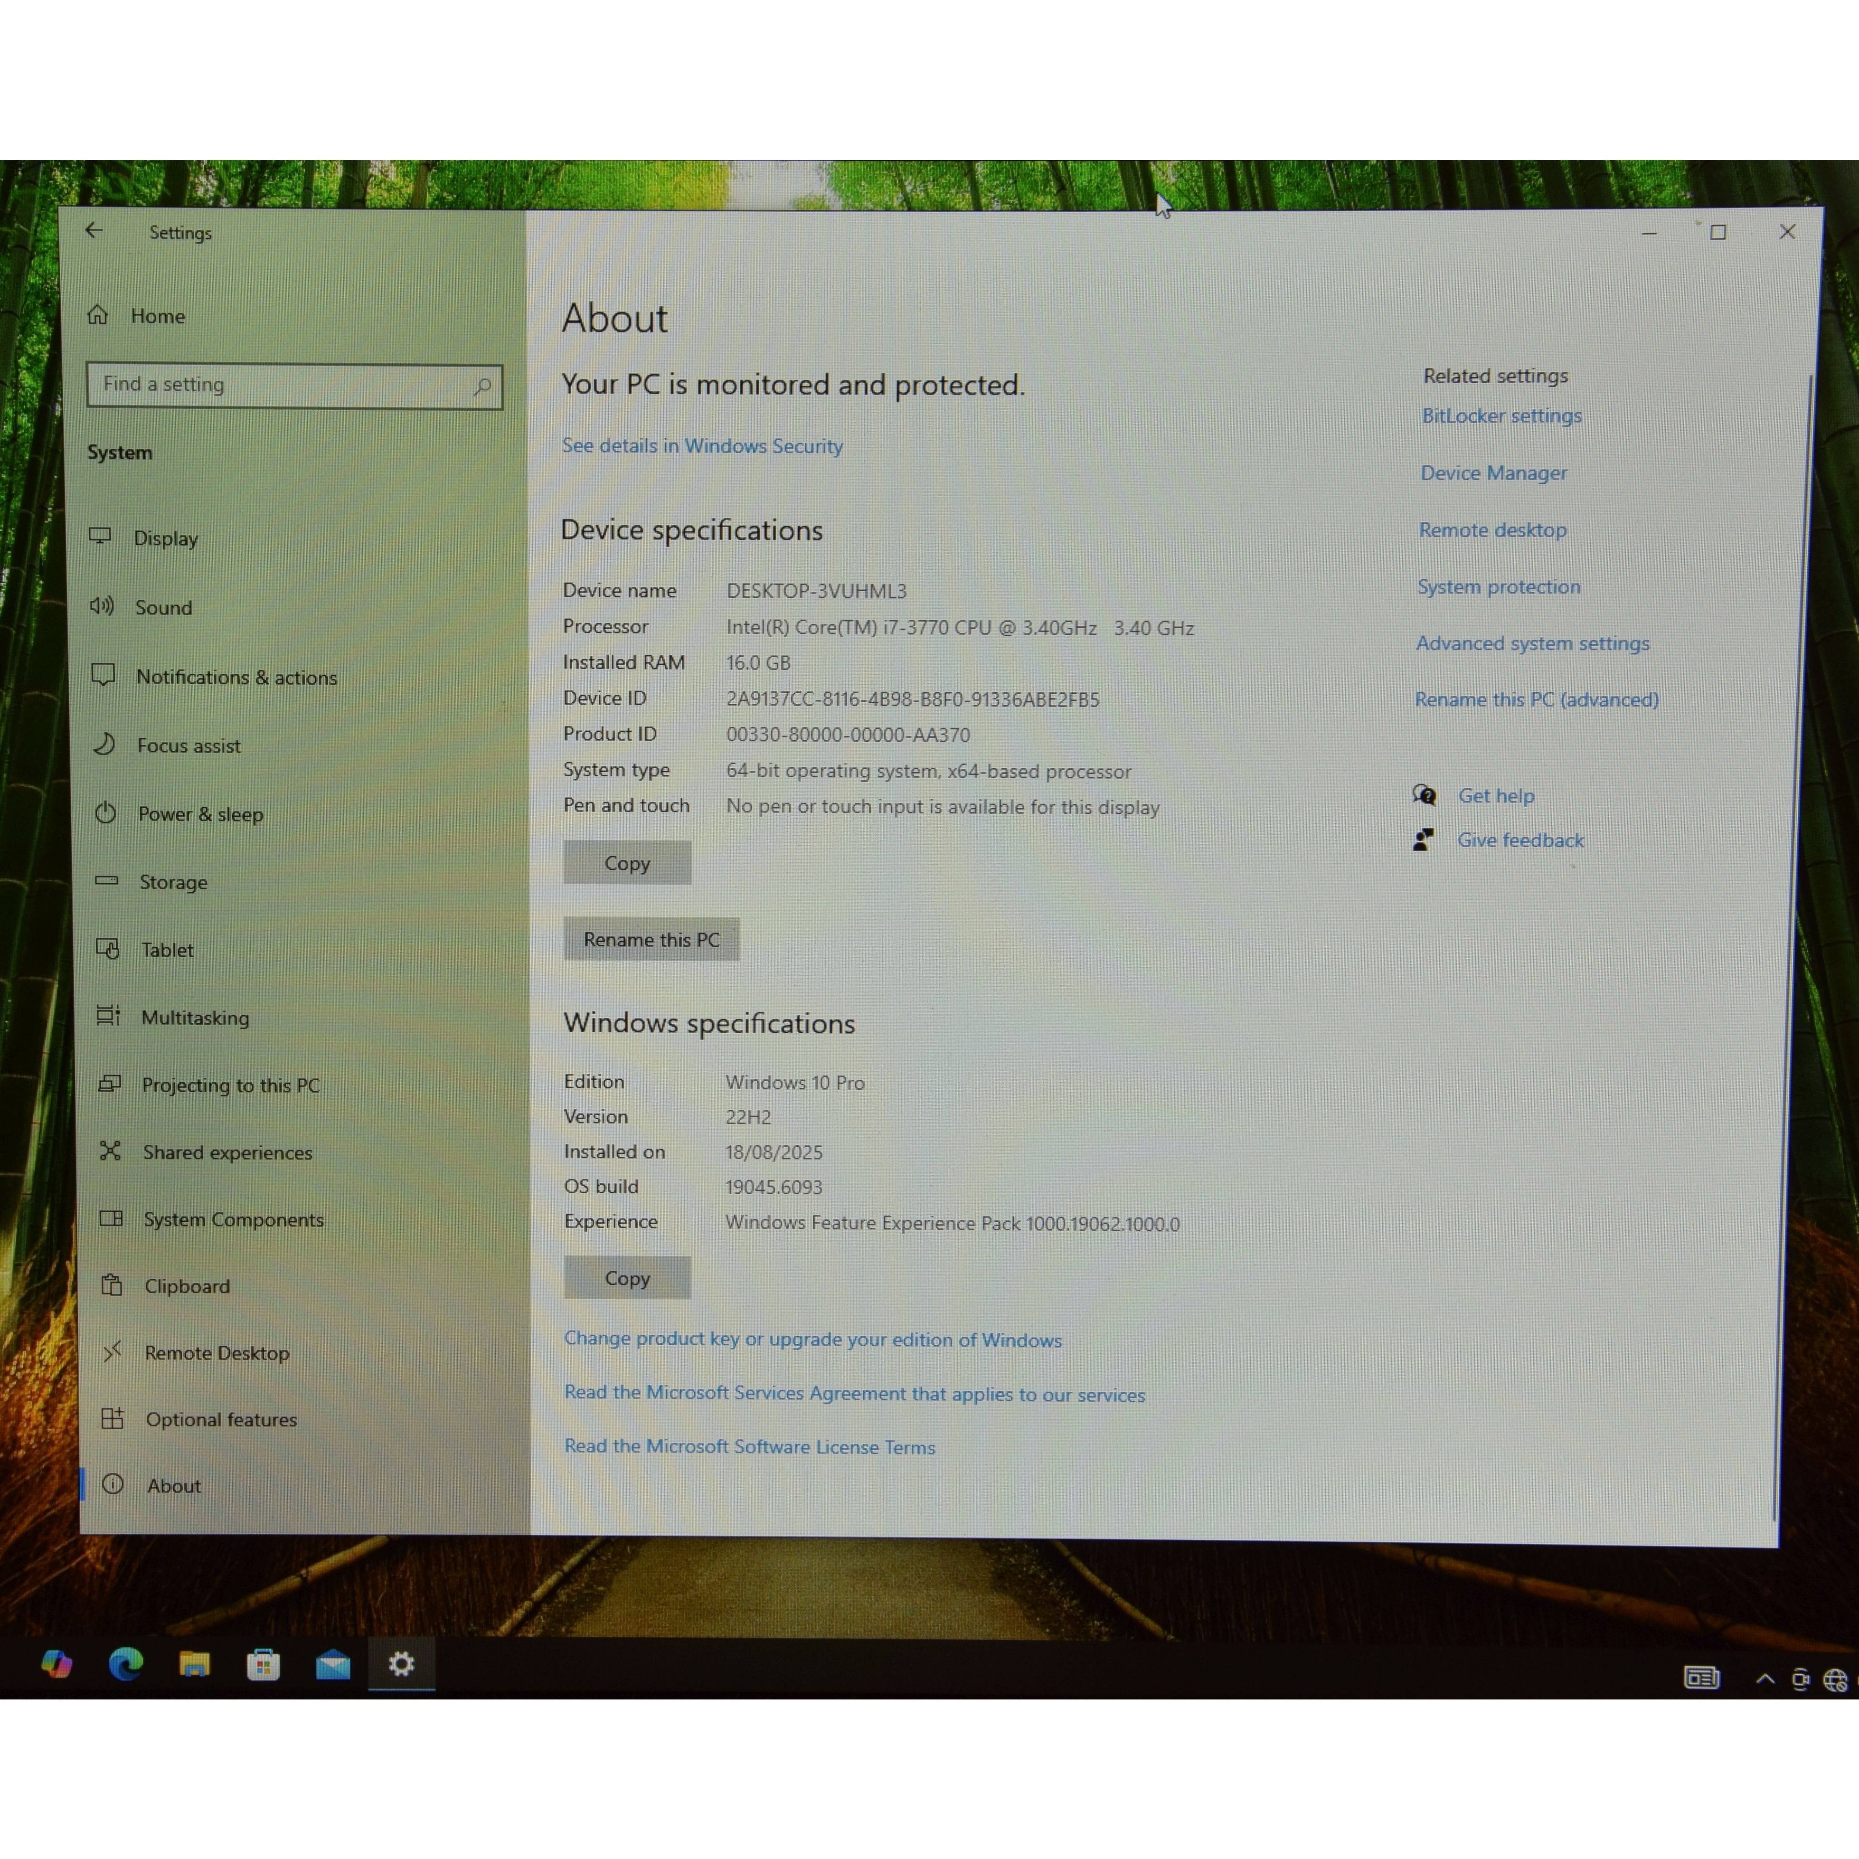Viewport: 1859px width, 1859px height.
Task: Select the System Components icon
Action: point(112,1218)
